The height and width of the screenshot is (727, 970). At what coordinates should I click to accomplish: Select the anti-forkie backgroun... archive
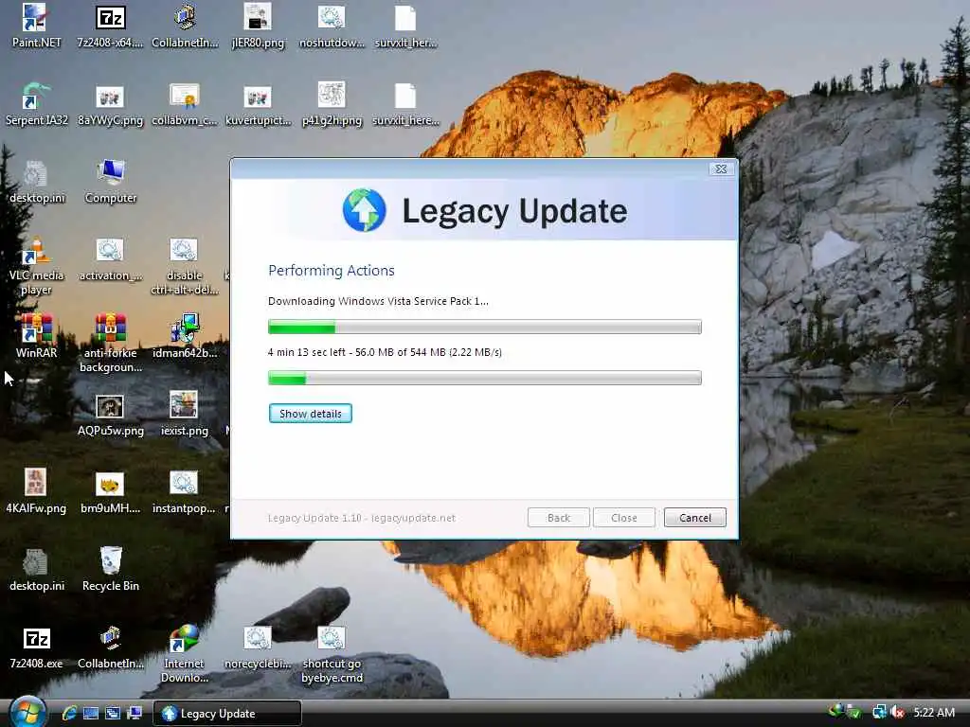click(x=110, y=344)
